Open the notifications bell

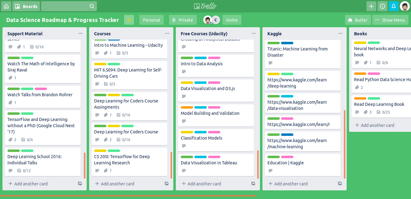click(394, 6)
